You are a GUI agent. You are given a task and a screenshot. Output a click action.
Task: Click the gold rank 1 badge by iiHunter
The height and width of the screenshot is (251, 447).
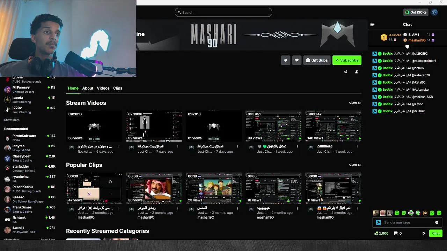384,37
